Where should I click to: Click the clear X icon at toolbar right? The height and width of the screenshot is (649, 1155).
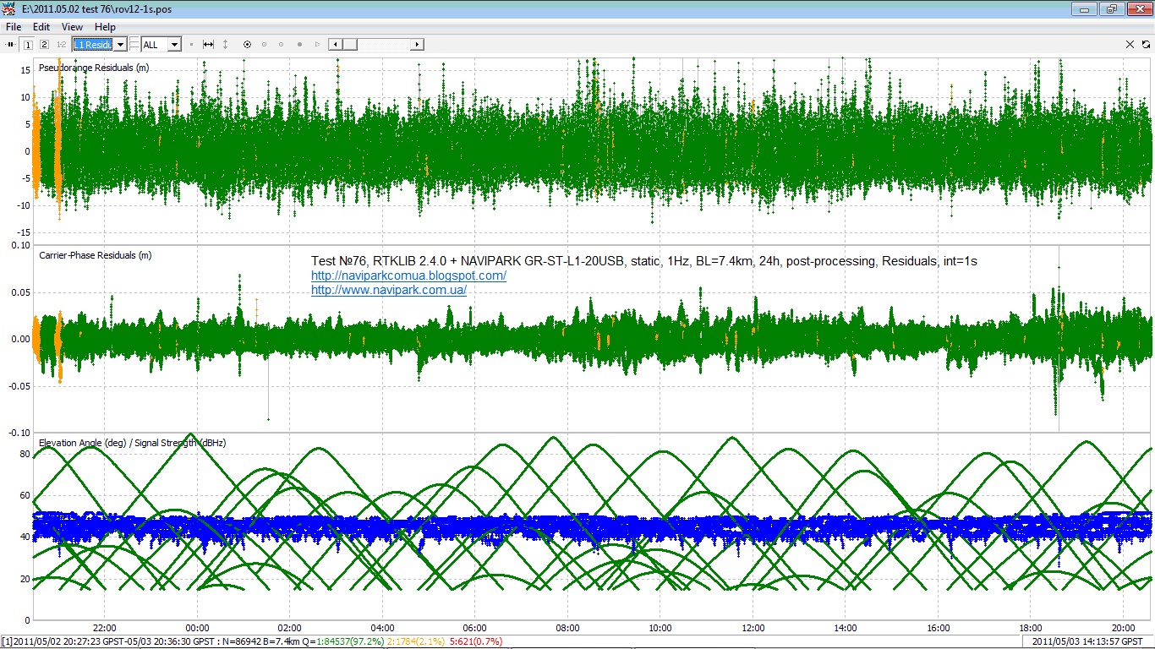[1130, 44]
